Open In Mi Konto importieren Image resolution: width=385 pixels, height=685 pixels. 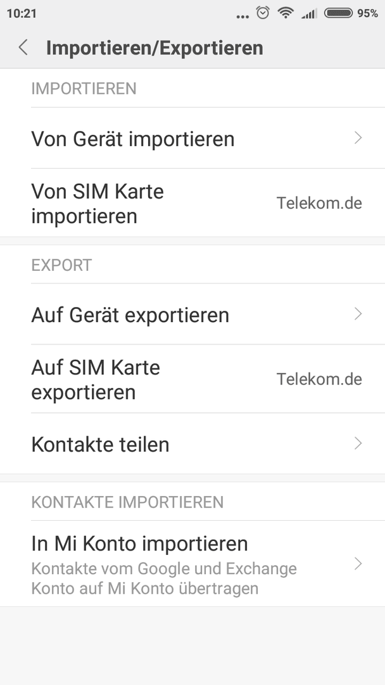tap(192, 564)
